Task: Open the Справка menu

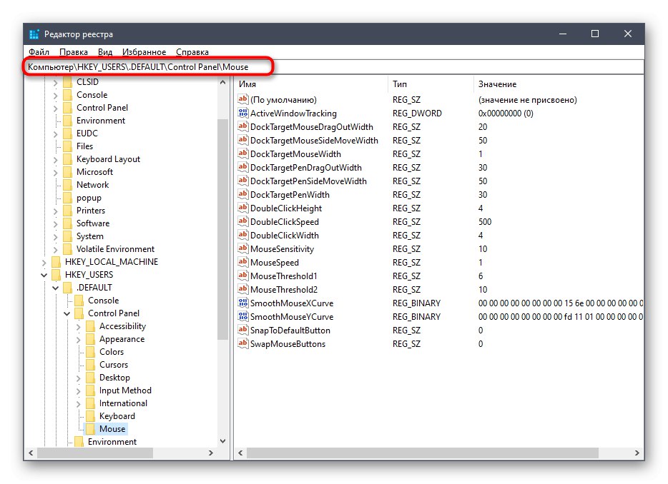Action: 192,52
